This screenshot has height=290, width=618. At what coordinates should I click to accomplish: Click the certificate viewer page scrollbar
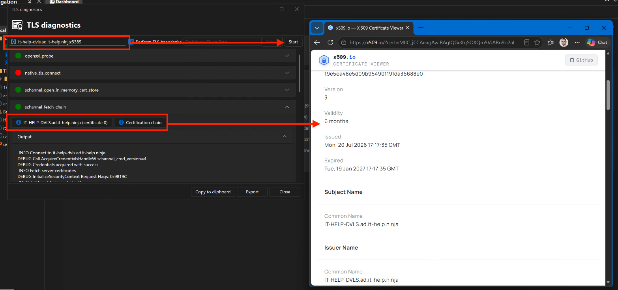pyautogui.click(x=608, y=95)
